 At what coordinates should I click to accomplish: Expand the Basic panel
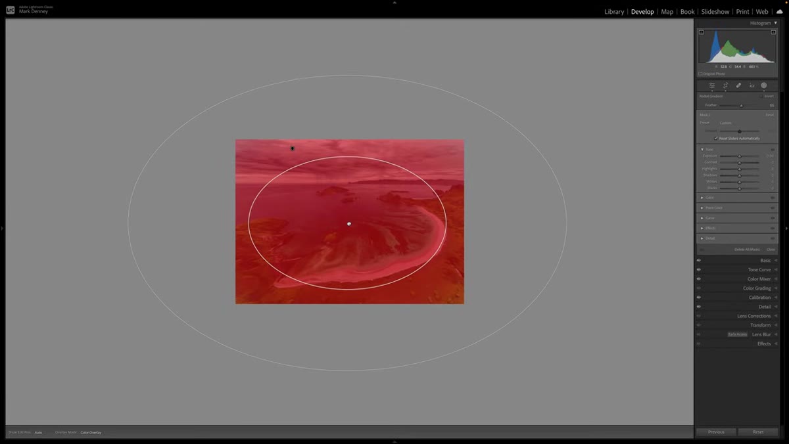[x=775, y=261]
